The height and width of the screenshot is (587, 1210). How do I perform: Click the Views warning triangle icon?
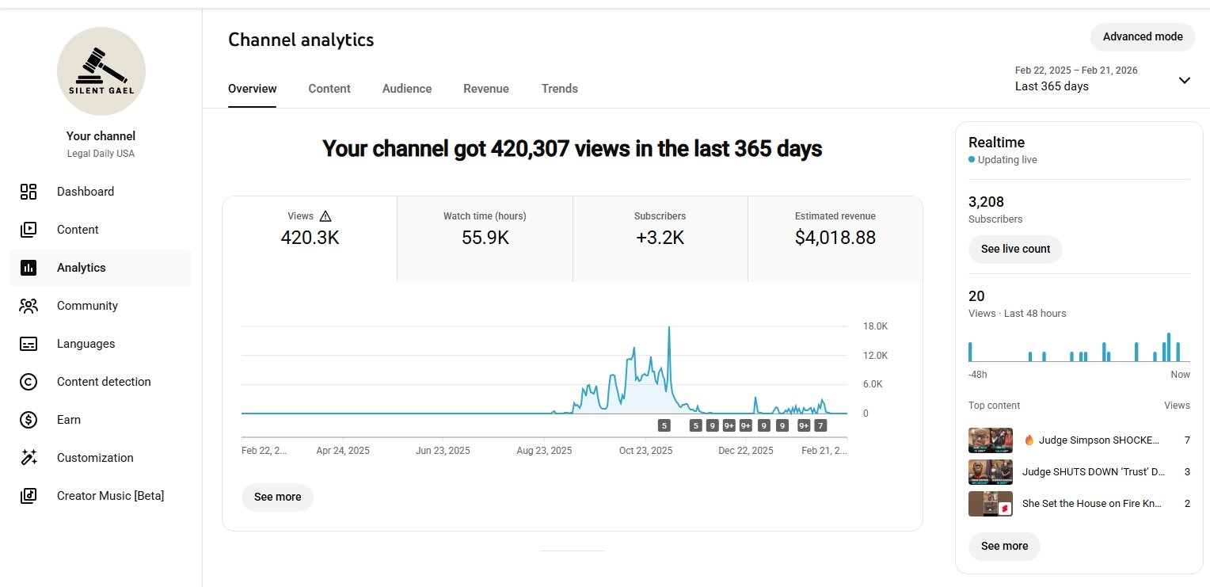[325, 216]
